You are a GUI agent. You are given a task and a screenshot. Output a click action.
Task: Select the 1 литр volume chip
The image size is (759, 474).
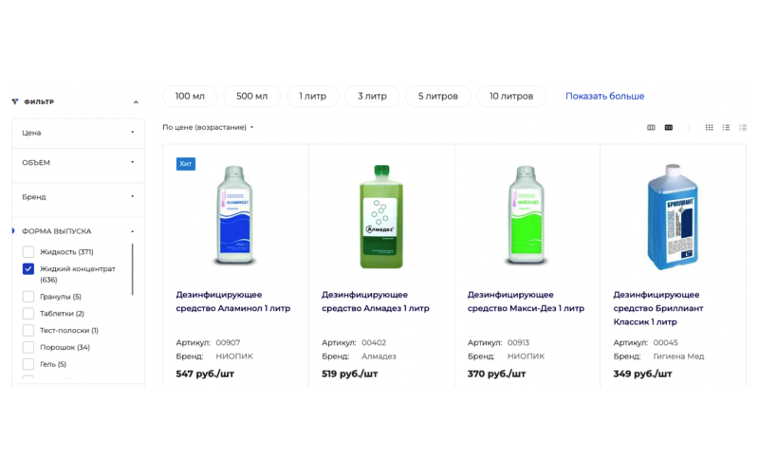point(313,96)
